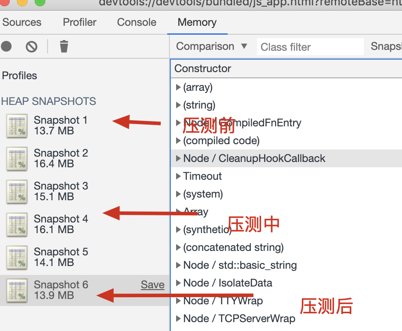Expand the (string) constructor row
Viewport: 402px width, 331px height.
tap(178, 105)
